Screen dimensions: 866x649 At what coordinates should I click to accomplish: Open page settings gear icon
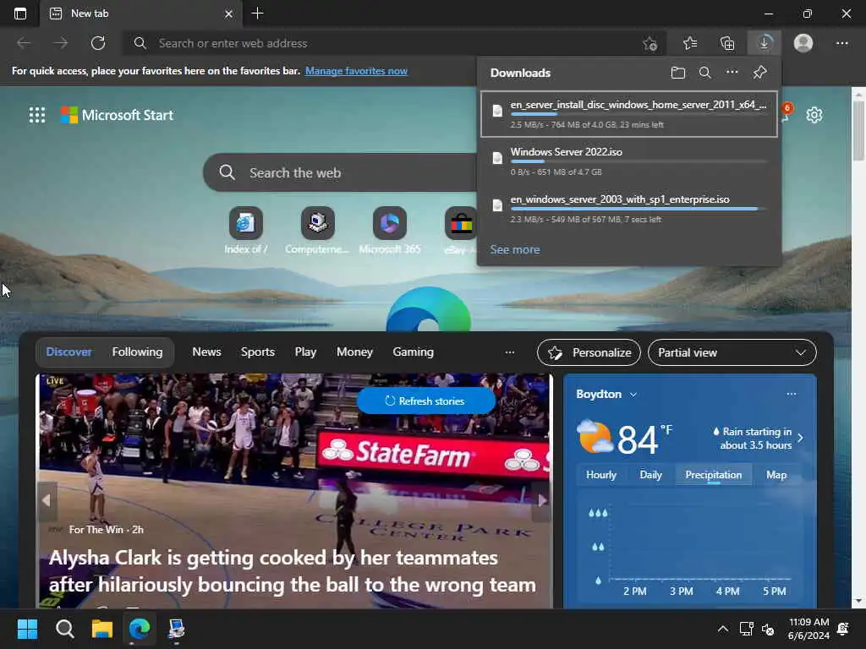814,115
